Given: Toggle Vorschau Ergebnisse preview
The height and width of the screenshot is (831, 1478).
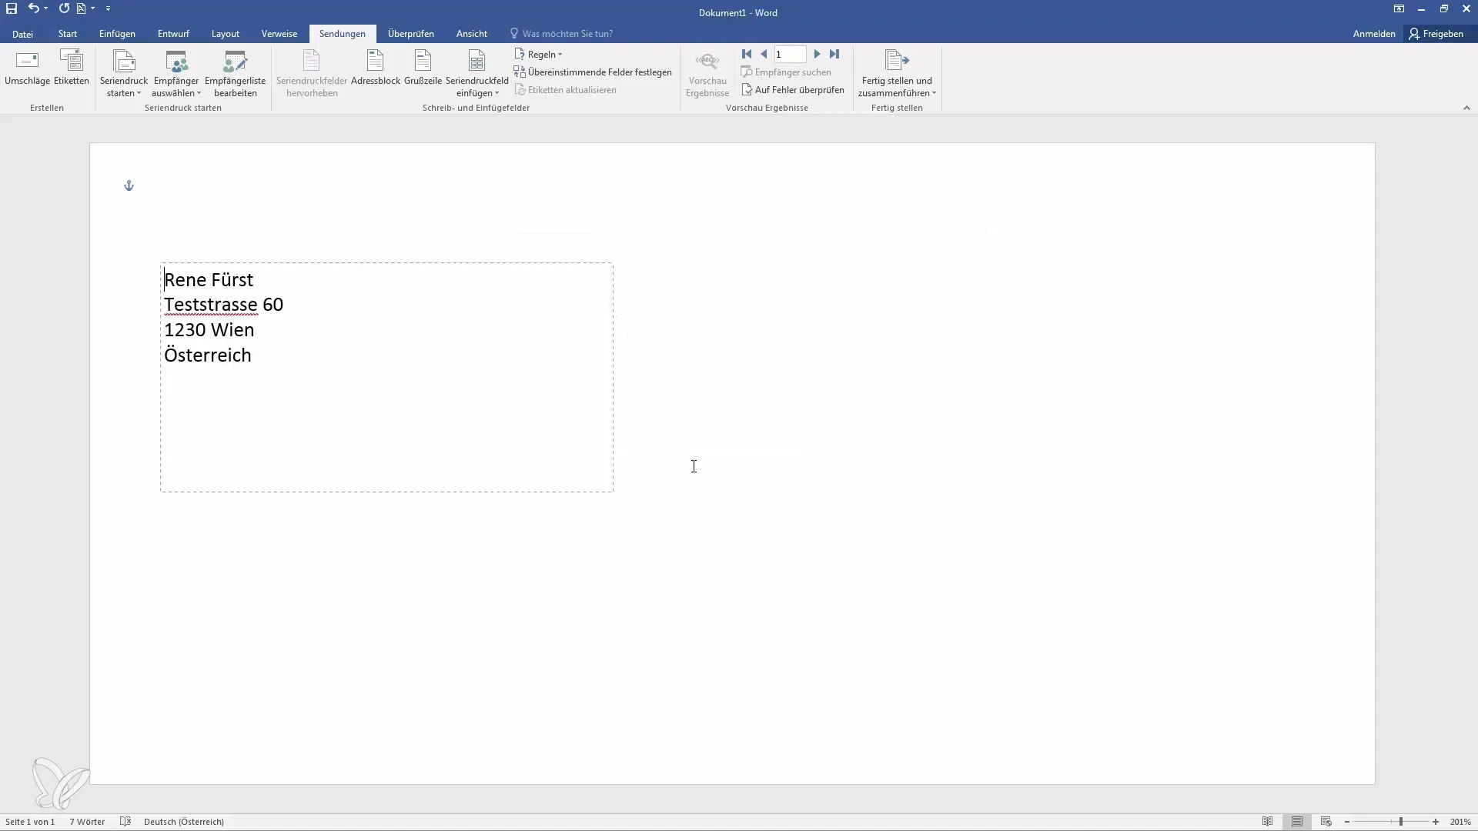Looking at the screenshot, I should click(707, 74).
